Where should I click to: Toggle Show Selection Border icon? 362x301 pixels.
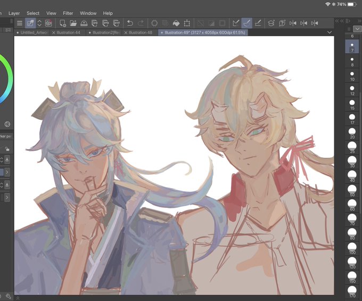click(x=222, y=23)
